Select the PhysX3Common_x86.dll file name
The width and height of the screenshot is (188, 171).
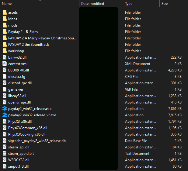tap(28, 128)
